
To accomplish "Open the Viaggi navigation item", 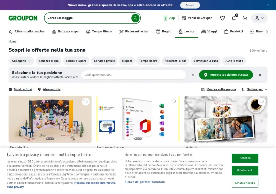I will click(x=209, y=31).
